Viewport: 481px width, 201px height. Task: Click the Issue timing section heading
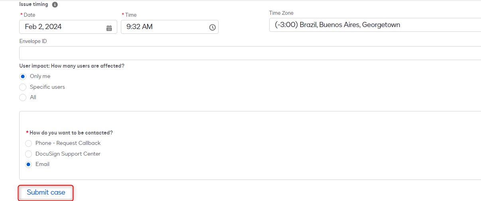[34, 4]
